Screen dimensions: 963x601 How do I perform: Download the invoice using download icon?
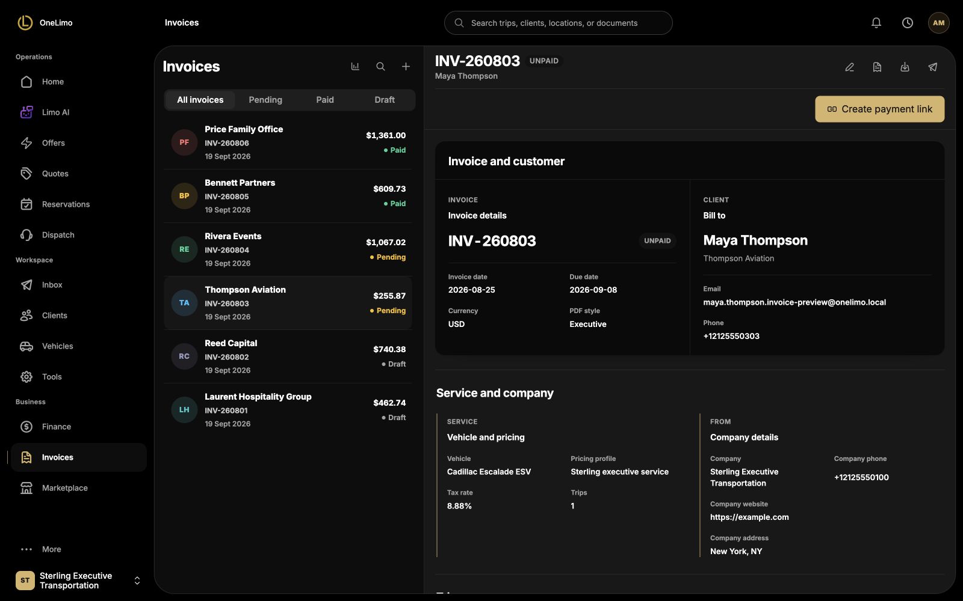pos(905,67)
